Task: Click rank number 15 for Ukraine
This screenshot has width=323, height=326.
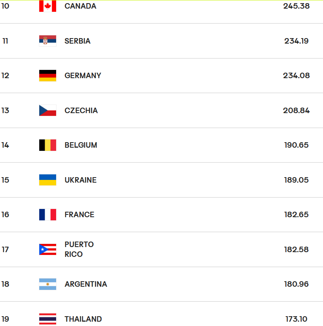Action: 5,180
